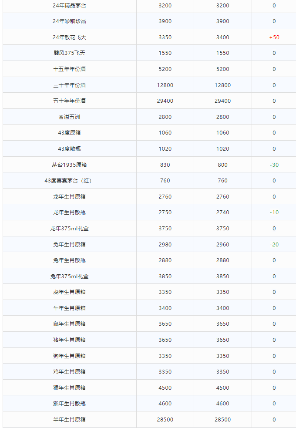Screen dimensions: 296x428
Task: Select the first 3400 price for 牛年生肖原箱
Action: pos(165,308)
